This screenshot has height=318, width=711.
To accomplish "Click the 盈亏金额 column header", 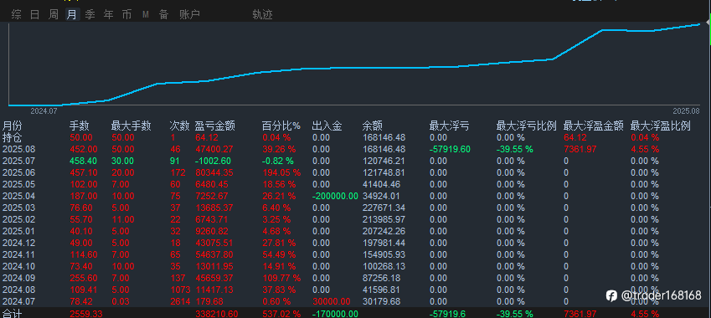I will (x=215, y=126).
